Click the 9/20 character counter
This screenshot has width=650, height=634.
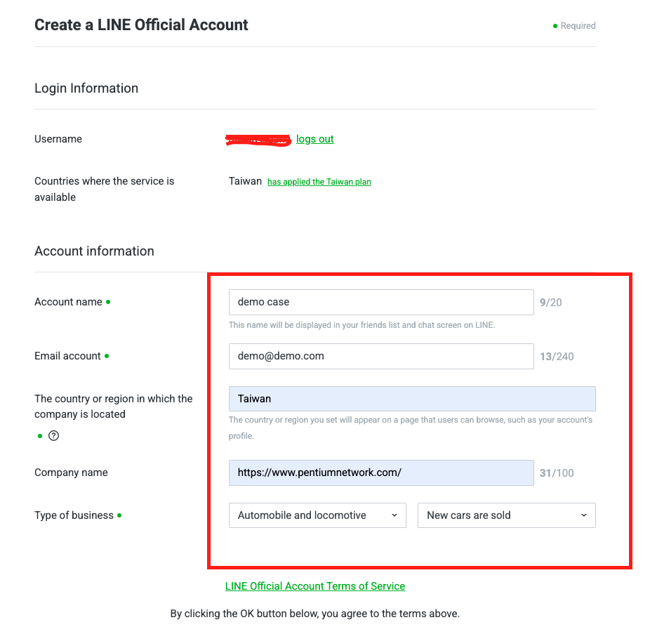pyautogui.click(x=550, y=303)
